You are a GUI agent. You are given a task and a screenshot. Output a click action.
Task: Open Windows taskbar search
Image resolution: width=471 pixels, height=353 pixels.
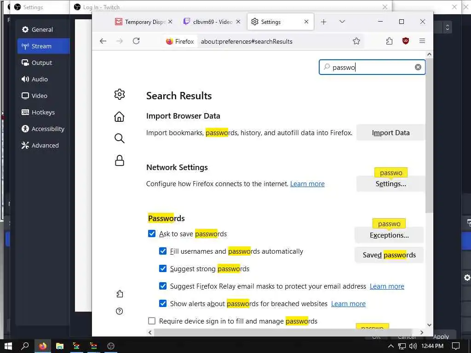(x=25, y=346)
